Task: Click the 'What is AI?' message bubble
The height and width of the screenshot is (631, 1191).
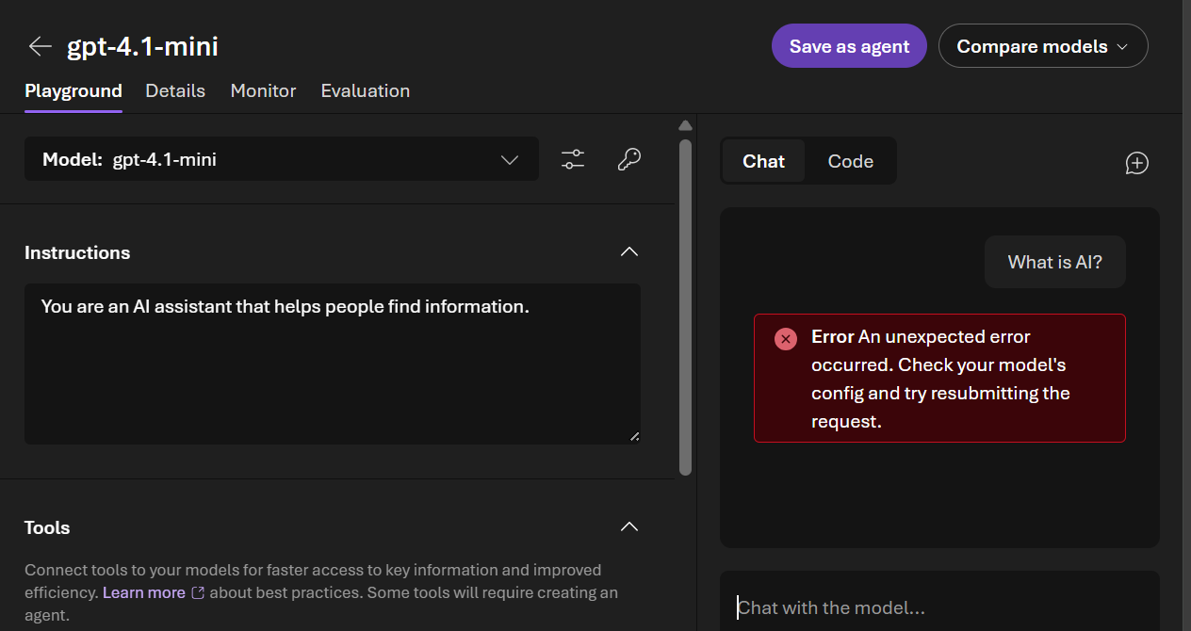Action: pos(1055,262)
